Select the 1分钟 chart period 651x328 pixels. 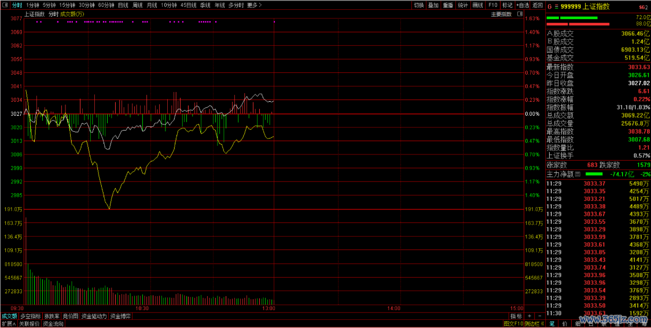tap(32, 5)
